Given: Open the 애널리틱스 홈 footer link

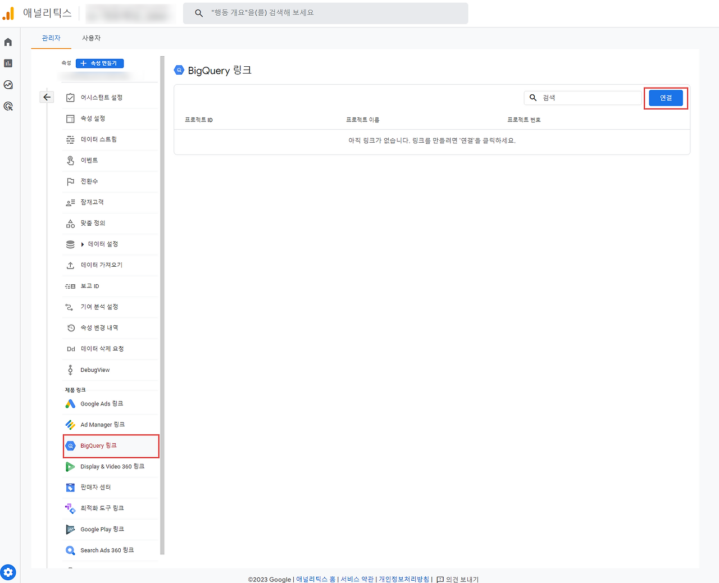Looking at the screenshot, I should click(x=316, y=579).
